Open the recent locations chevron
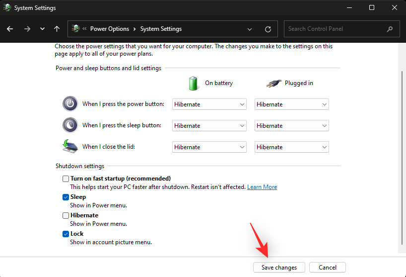 (x=42, y=29)
